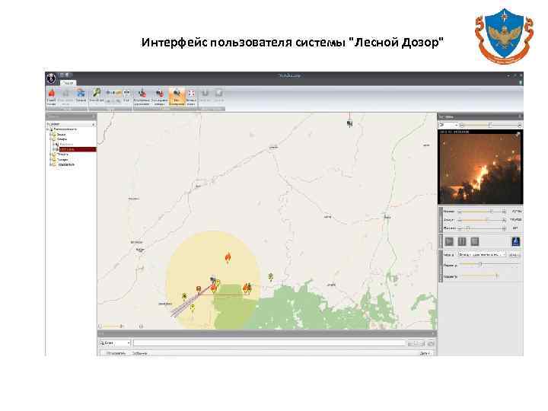Viewport: 548px width, 411px height.
Task: Expand the folder below the red highlighted item
Action: pos(51,154)
